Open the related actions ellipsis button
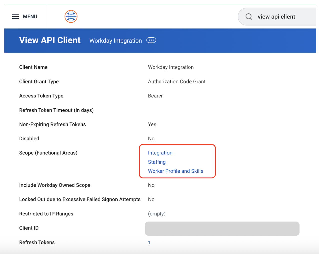This screenshot has width=319, height=254. 151,40
